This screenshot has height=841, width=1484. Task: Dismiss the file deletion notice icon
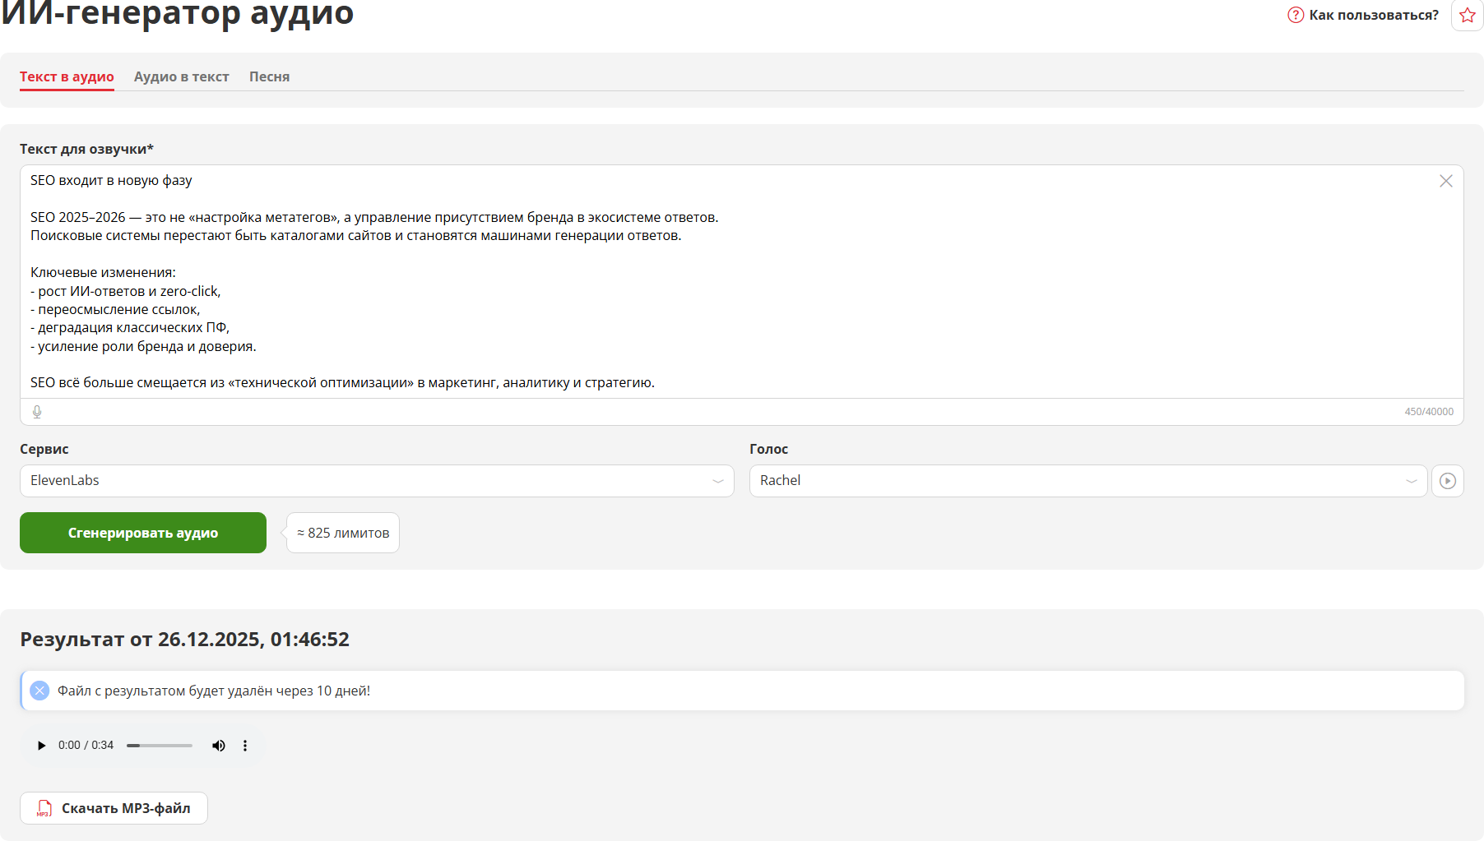[x=39, y=691]
